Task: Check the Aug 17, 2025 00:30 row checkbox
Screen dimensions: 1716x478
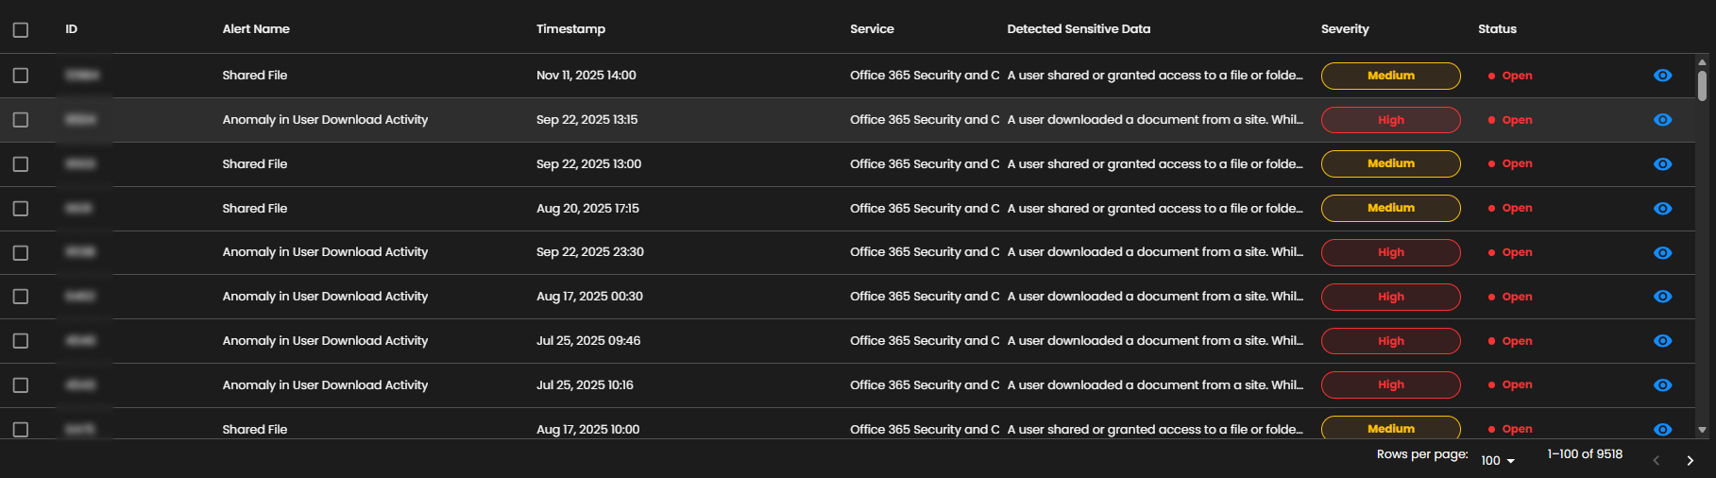Action: point(21,297)
